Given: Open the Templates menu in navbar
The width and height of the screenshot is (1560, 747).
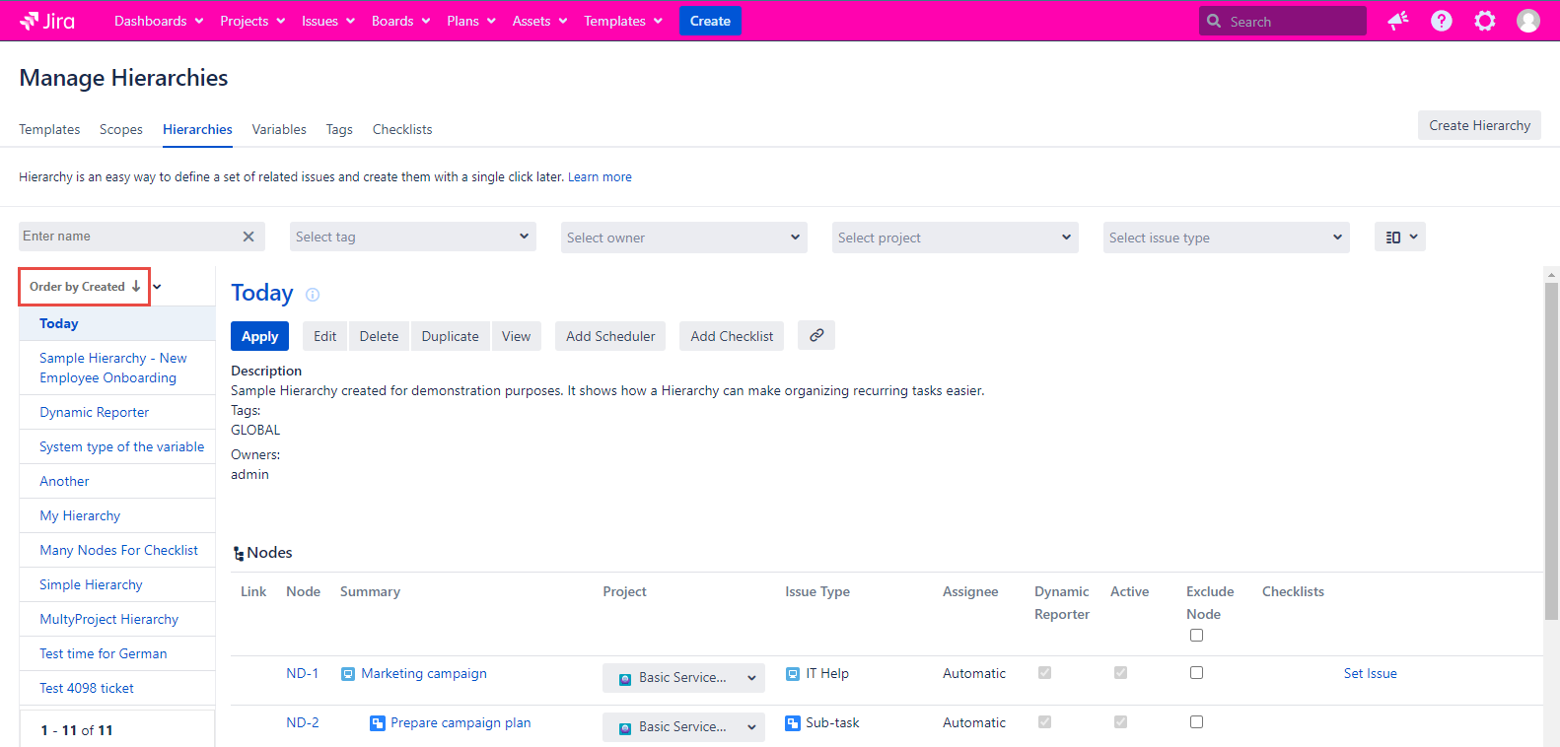Looking at the screenshot, I should point(622,21).
